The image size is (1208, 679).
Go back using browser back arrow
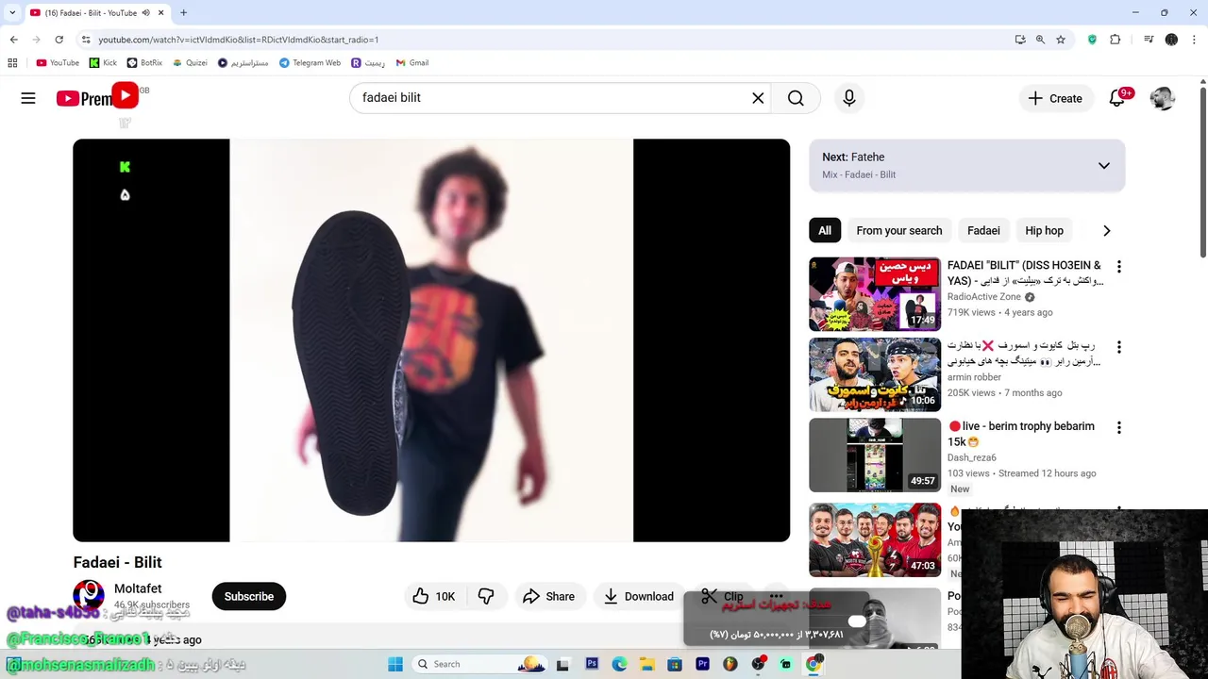tap(13, 40)
